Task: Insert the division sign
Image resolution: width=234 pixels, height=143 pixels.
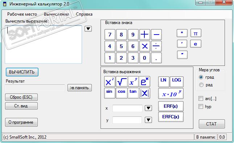Action: (156, 46)
